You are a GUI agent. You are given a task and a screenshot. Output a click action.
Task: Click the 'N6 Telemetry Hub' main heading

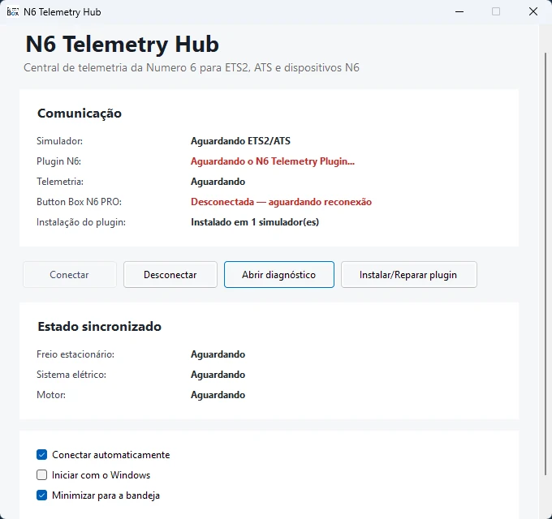tap(122, 45)
